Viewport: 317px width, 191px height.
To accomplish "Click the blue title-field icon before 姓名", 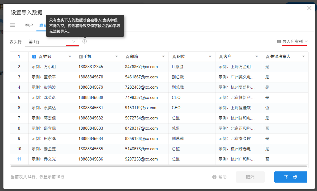I will [x=34, y=57].
